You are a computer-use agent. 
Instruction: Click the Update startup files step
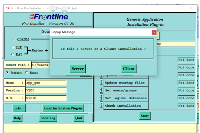click(126, 83)
